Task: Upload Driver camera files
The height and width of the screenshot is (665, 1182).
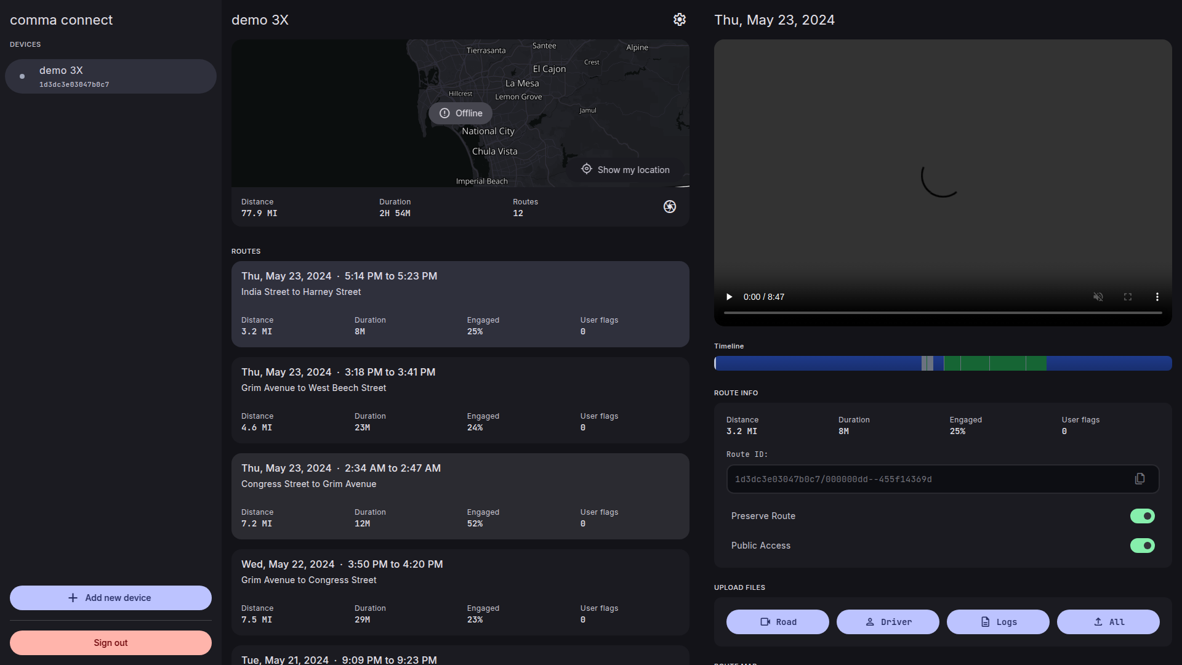Action: coord(888,622)
